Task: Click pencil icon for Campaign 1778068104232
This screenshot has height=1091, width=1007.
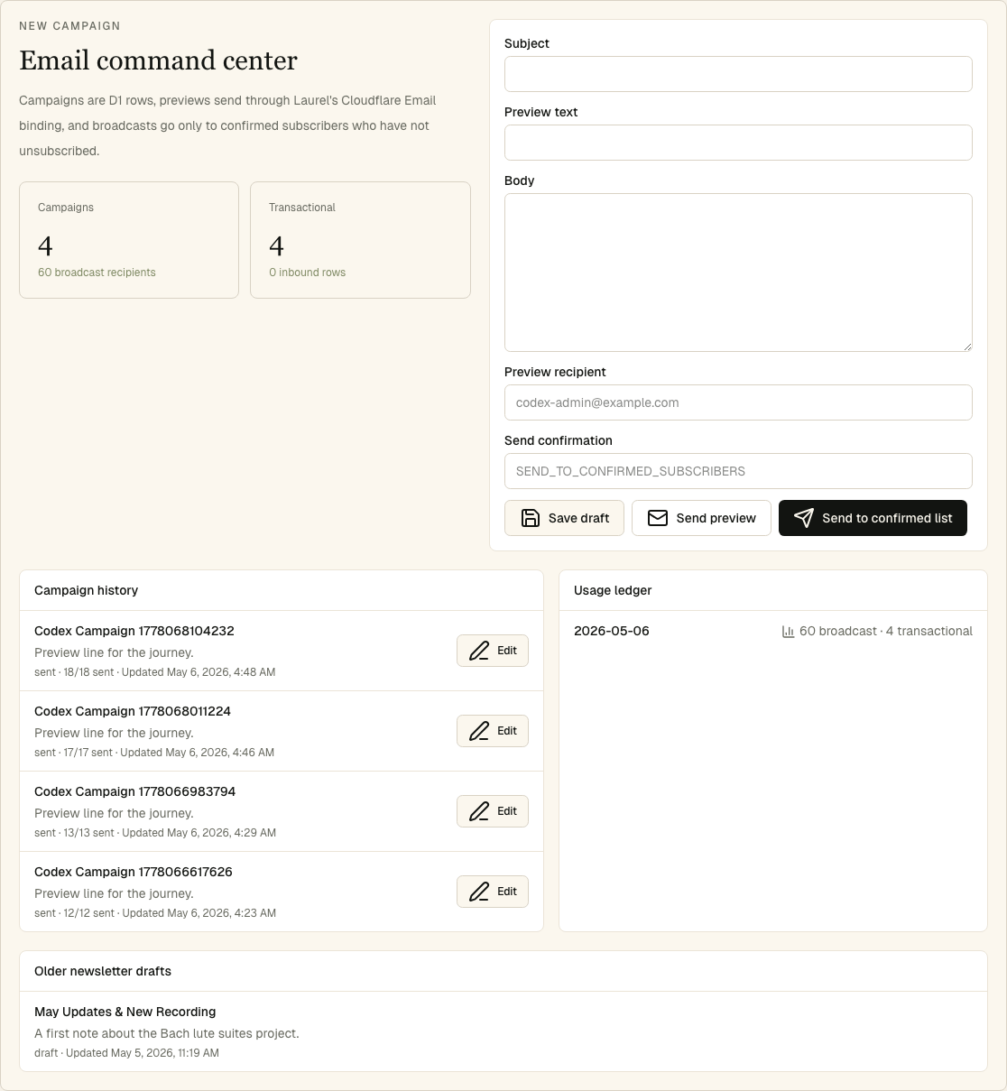Action: click(x=479, y=651)
